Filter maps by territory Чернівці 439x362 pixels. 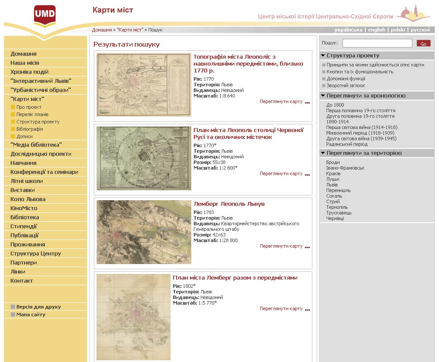[335, 218]
